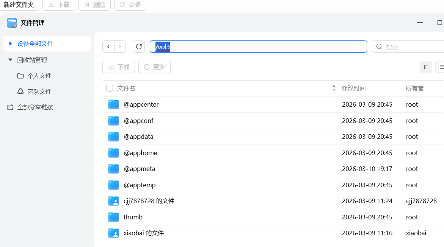The image size is (444, 247).
Task: Select xiaobai 的文件 file name
Action: [x=144, y=233]
